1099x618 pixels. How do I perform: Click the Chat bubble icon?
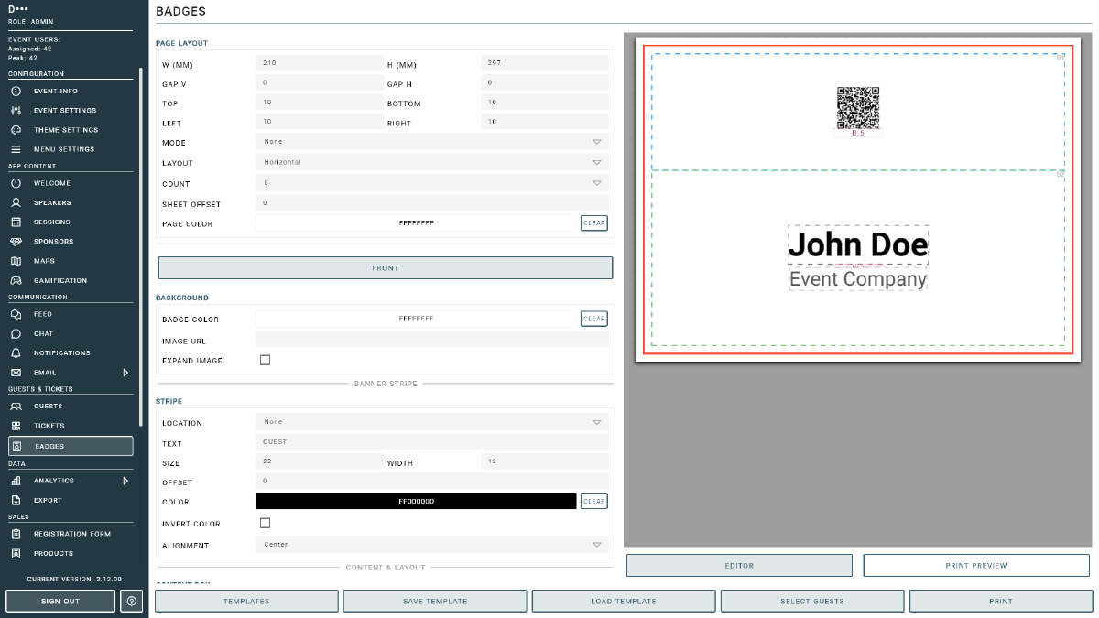(x=16, y=333)
